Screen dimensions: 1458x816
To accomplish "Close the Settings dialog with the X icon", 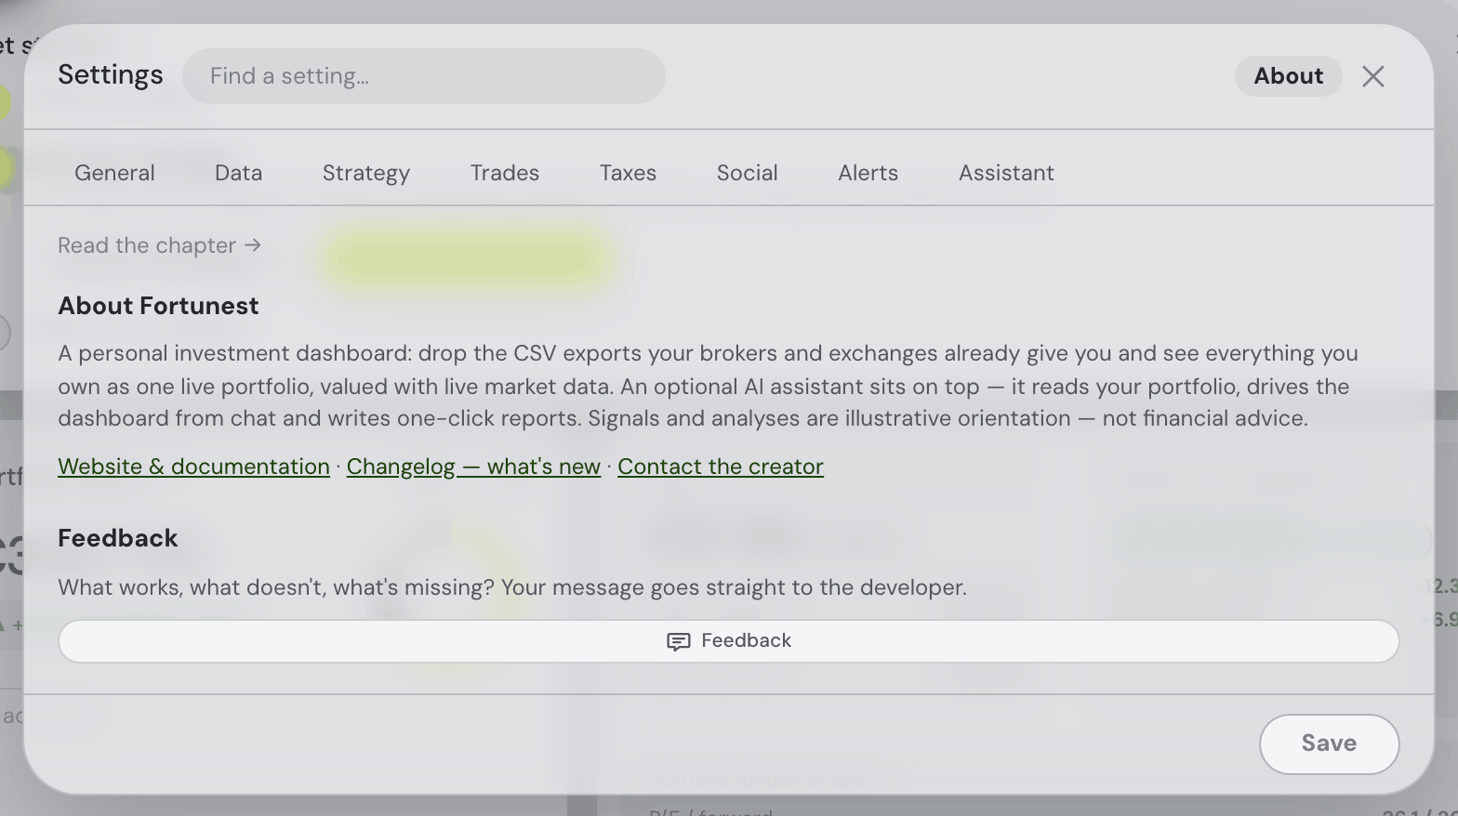I will click(1373, 76).
